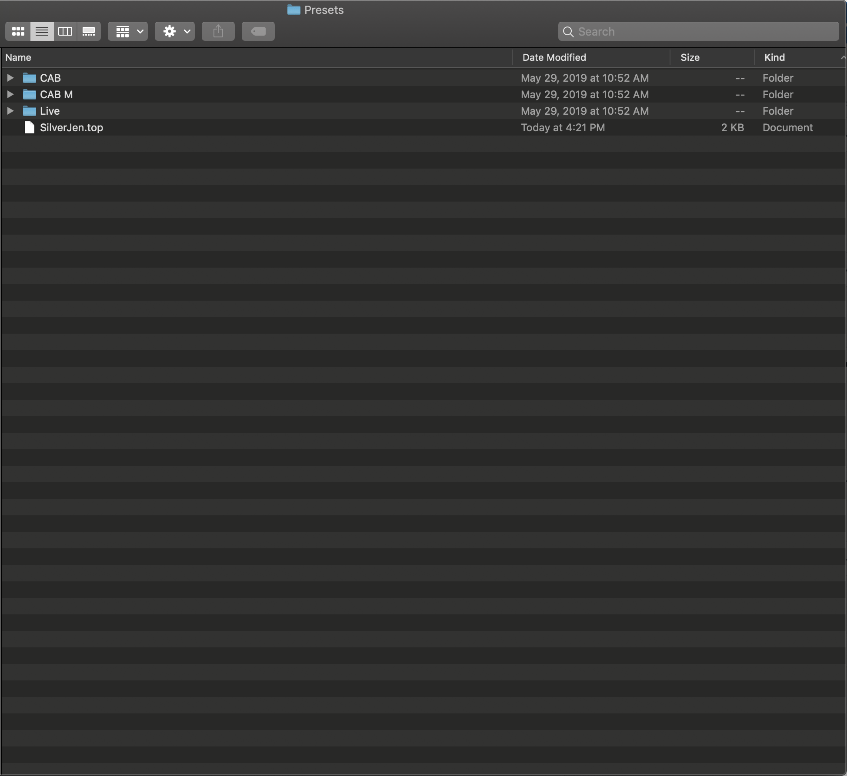Open the gear action menu
This screenshot has height=776, width=847.
[175, 31]
